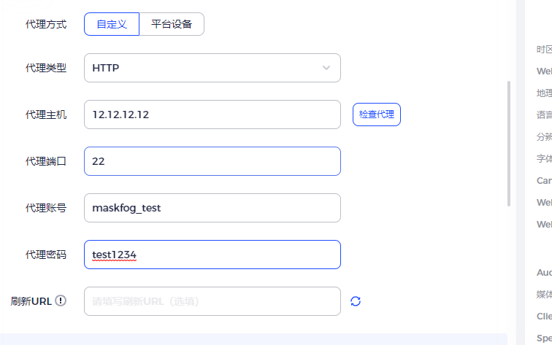Select the 地理 entry in the right panel
552x345 pixels.
coord(544,93)
